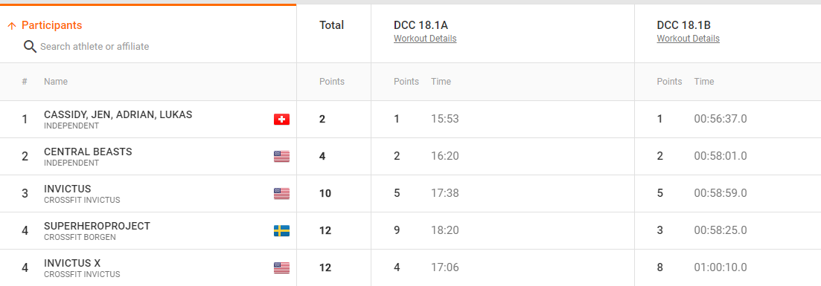Open Workout Details for DCC 18.1B
Viewport: 821px width, 286px height.
688,39
